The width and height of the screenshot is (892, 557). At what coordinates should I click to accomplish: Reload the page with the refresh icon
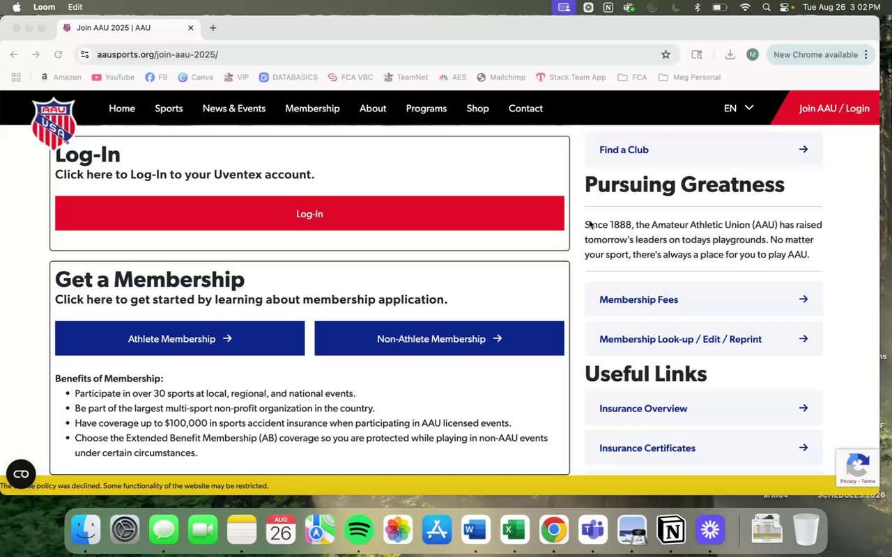(x=58, y=54)
